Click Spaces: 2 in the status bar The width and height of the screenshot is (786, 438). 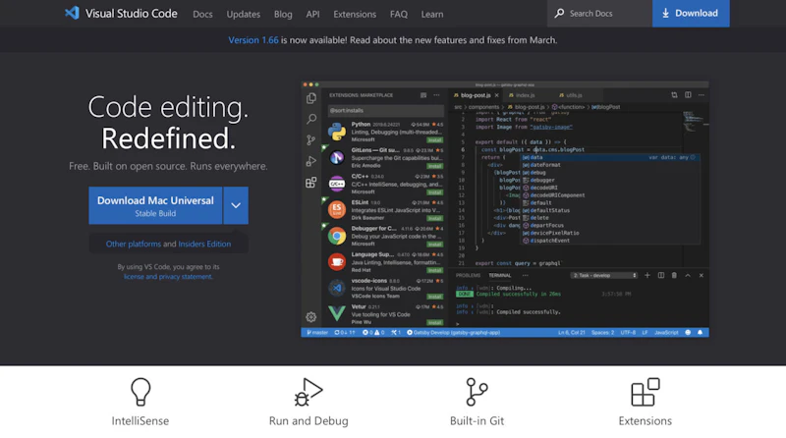(x=602, y=332)
